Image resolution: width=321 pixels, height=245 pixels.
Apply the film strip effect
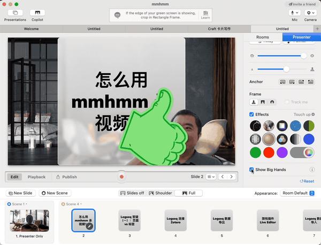pyautogui.click(x=255, y=139)
